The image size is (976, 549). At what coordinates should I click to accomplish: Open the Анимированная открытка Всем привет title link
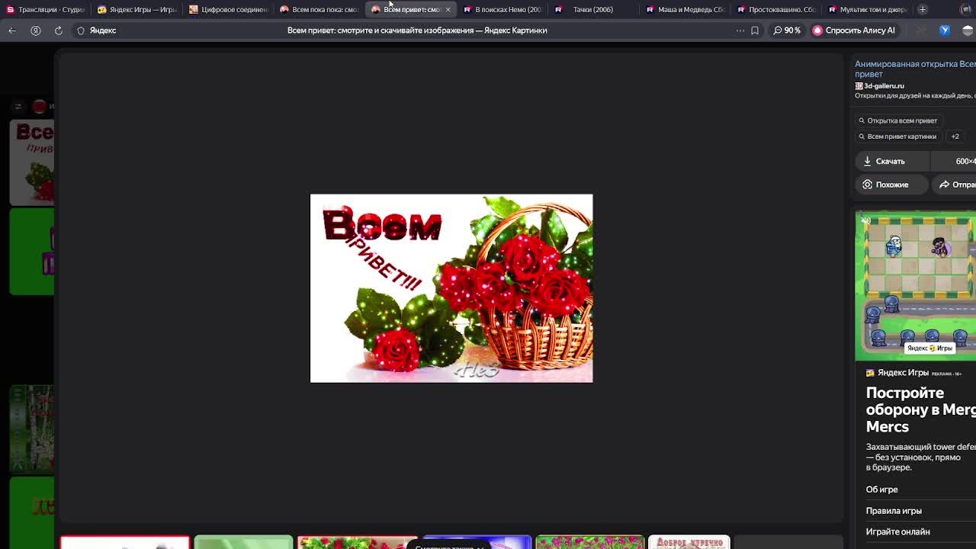pos(915,69)
